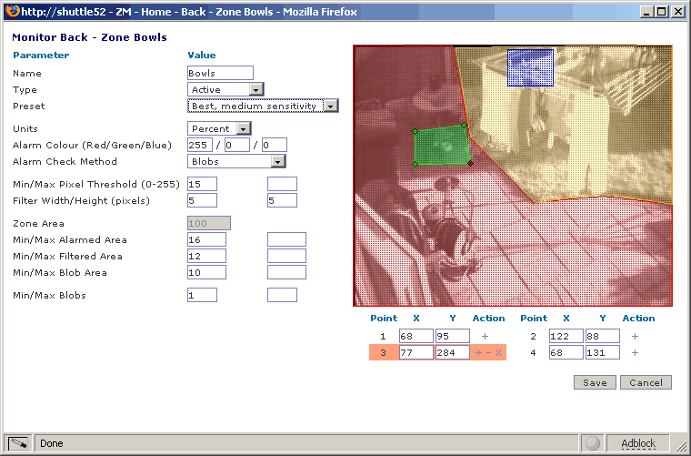The height and width of the screenshot is (456, 691).
Task: Click the zone Name field containing Bowls
Action: [x=219, y=73]
